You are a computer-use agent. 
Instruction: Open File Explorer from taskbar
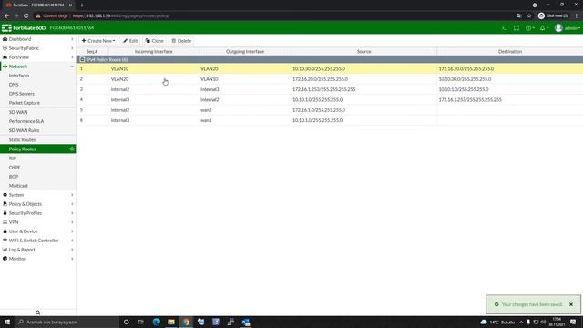coord(171,322)
